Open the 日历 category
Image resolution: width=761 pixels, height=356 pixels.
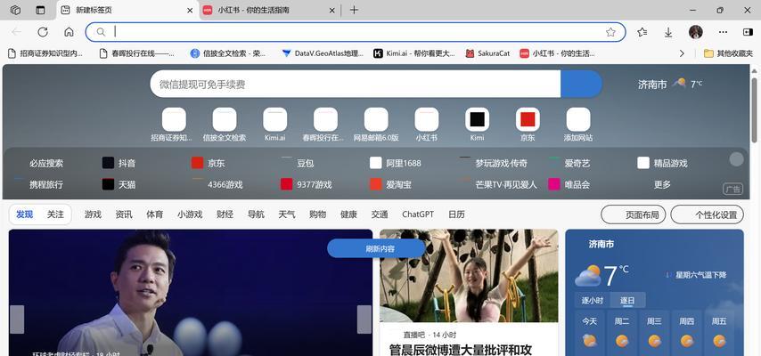(x=456, y=214)
